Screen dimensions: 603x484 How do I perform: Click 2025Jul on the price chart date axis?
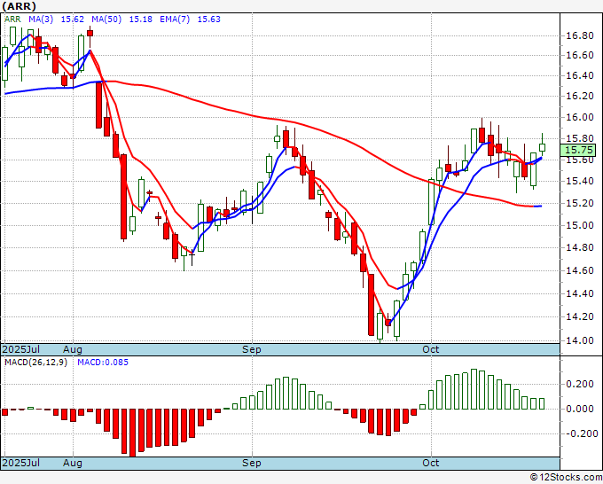(x=21, y=349)
